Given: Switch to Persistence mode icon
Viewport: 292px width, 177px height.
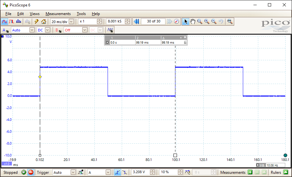Looking at the screenshot, I should click(12, 21).
